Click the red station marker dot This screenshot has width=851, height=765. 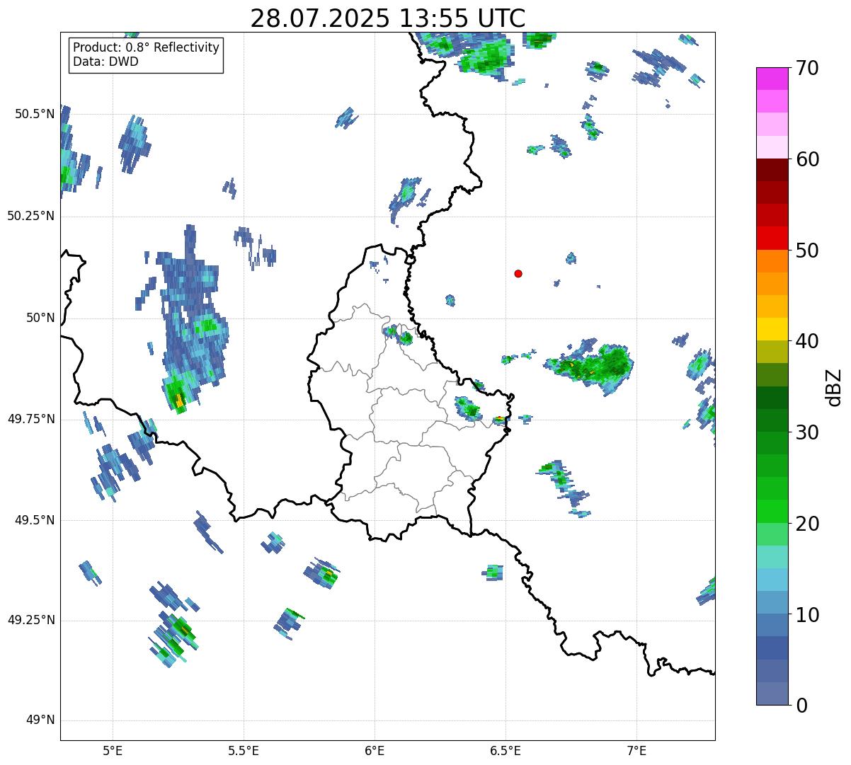(518, 273)
